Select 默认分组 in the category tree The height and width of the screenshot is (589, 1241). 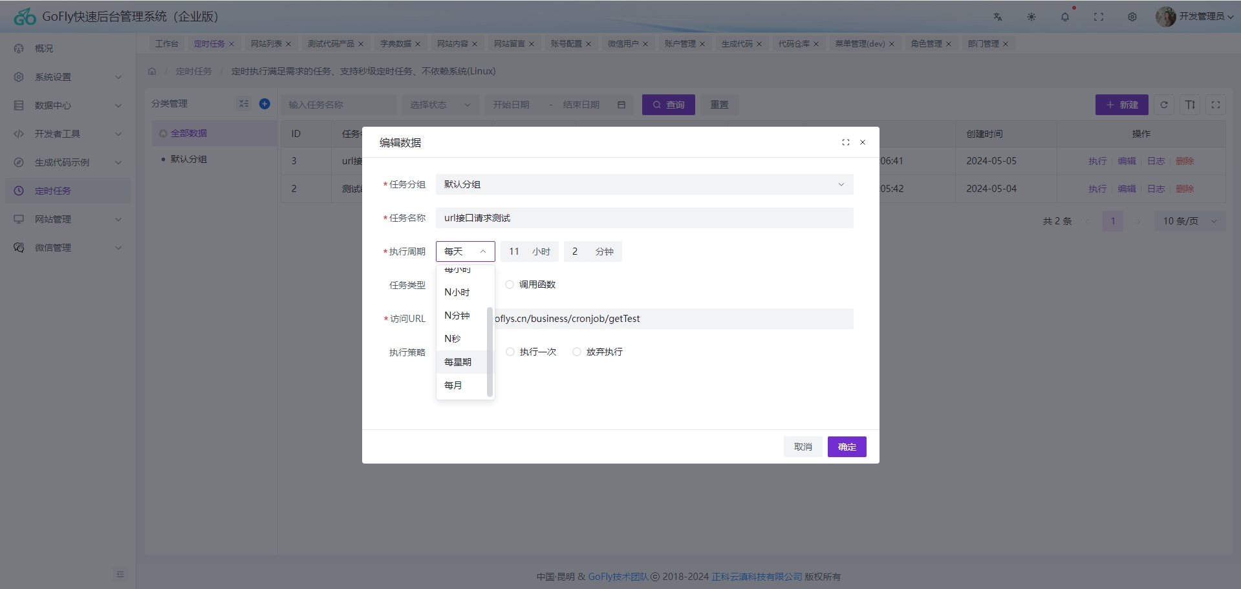[189, 159]
